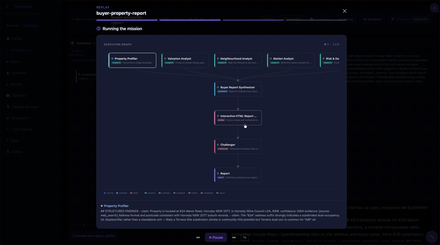Open the Interactive HTML Report node
The image size is (440, 245).
[x=238, y=118]
